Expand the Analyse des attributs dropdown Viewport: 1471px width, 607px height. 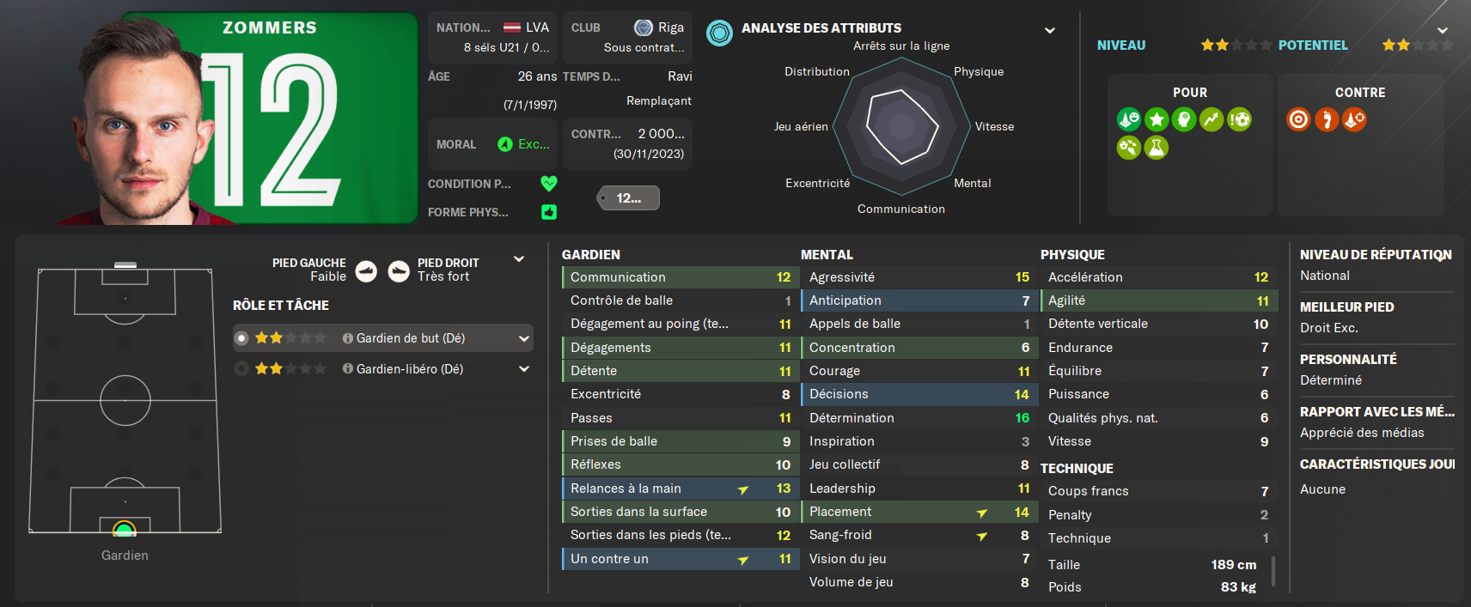[x=1049, y=30]
